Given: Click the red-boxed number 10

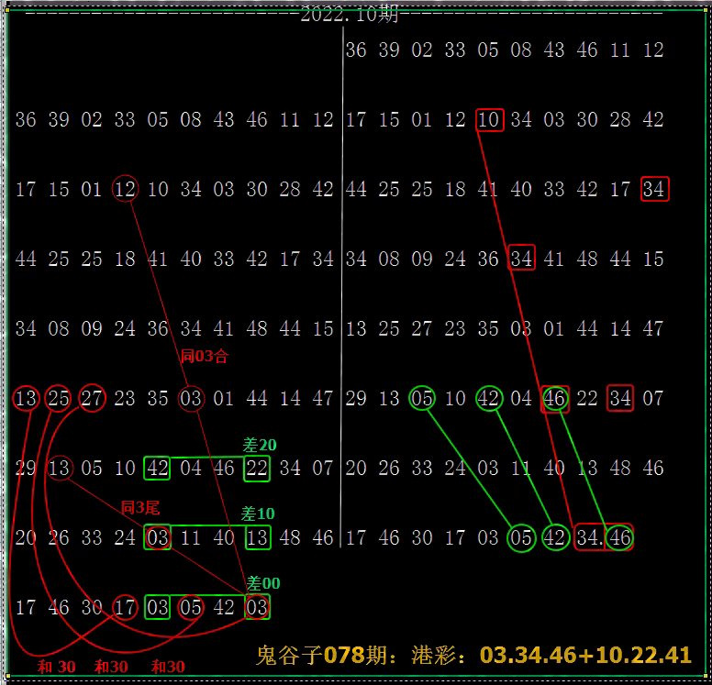Looking at the screenshot, I should point(490,120).
